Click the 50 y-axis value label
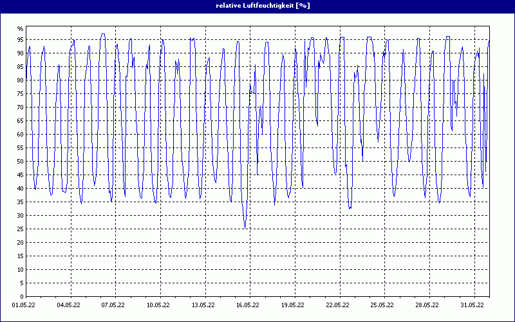 point(20,162)
